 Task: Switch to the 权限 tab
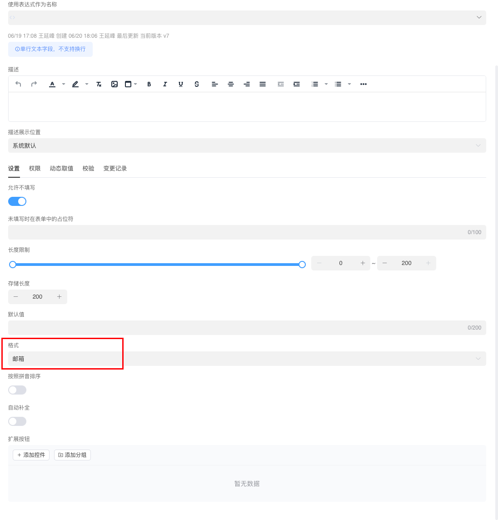click(35, 169)
